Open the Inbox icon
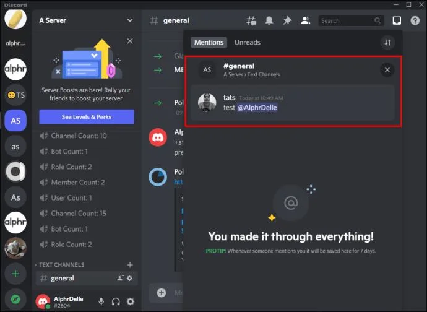Image resolution: width=427 pixels, height=312 pixels. [397, 20]
